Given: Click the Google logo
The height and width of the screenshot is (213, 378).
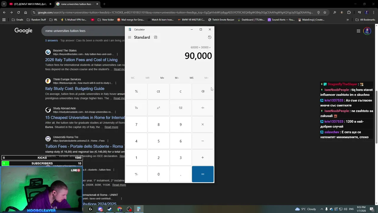Looking at the screenshot, I should tap(23, 30).
